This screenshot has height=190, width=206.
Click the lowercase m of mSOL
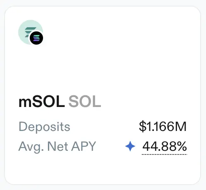click(25, 102)
